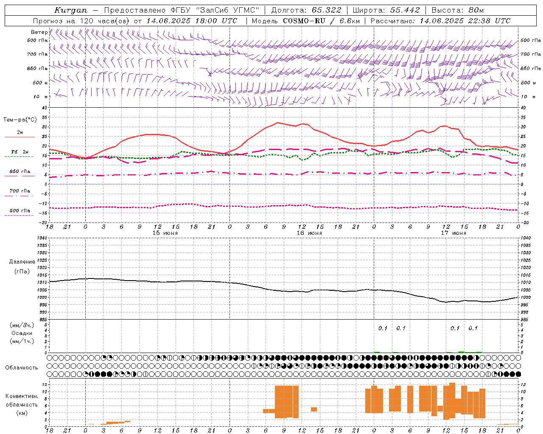Click the '17 июня' date label
The image size is (543, 434).
(453, 233)
